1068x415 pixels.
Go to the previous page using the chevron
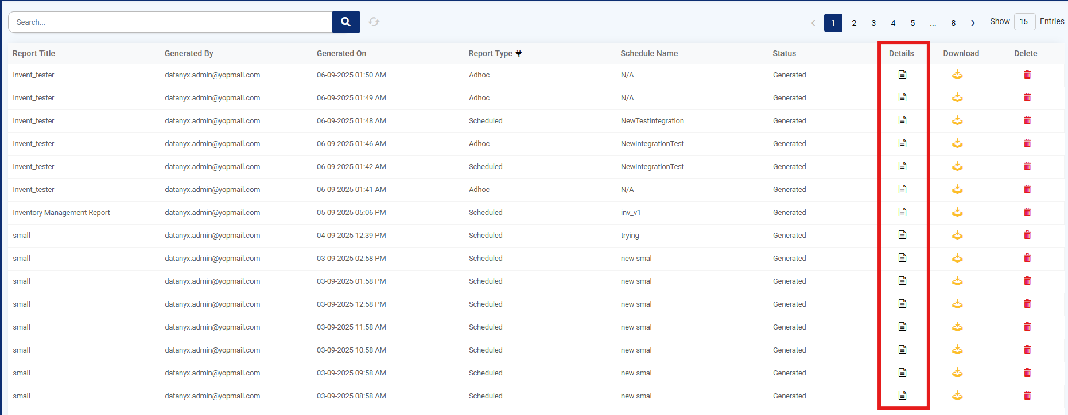coord(813,23)
